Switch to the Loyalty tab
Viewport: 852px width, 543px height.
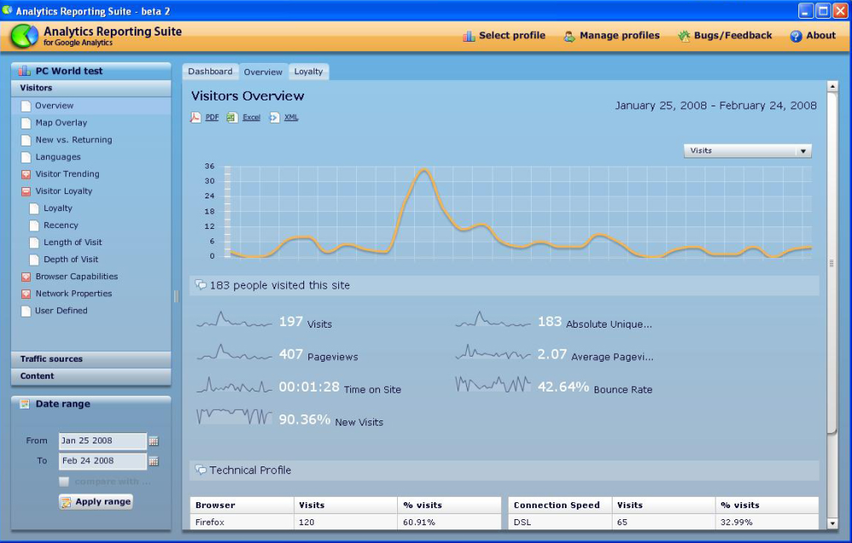tap(308, 71)
